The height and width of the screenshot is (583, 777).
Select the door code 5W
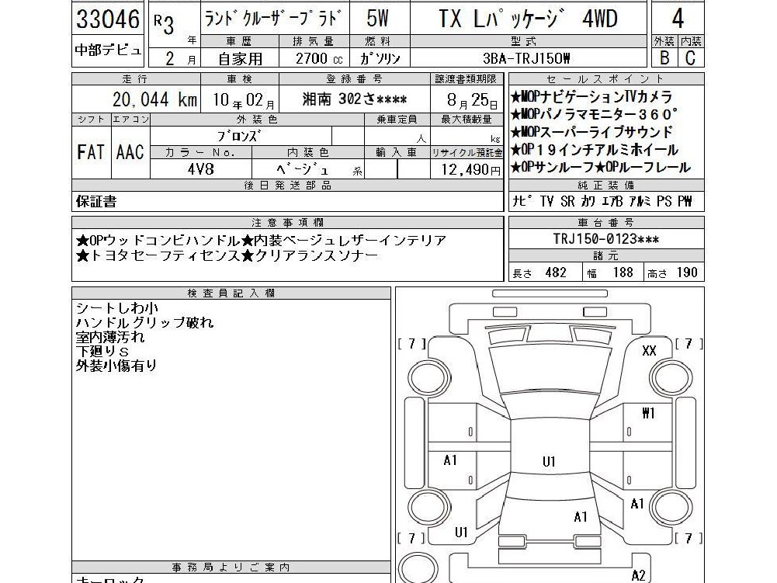coord(377,19)
